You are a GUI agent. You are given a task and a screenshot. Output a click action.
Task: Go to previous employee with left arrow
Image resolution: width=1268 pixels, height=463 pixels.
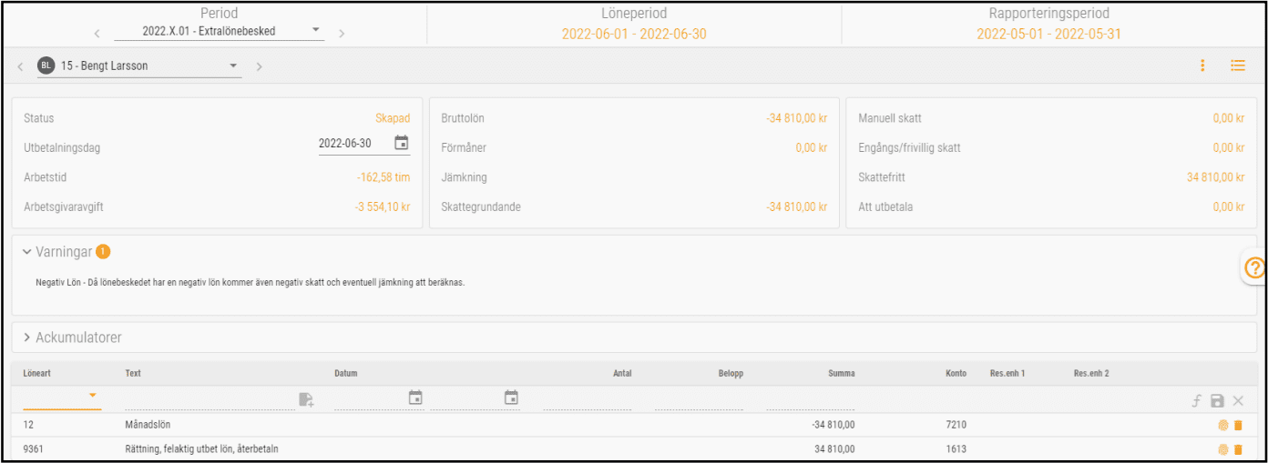(21, 66)
